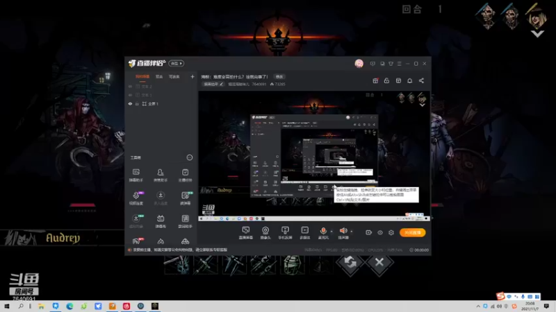
Task: Open the shop icon in top-right toolbar
Action: point(398,80)
